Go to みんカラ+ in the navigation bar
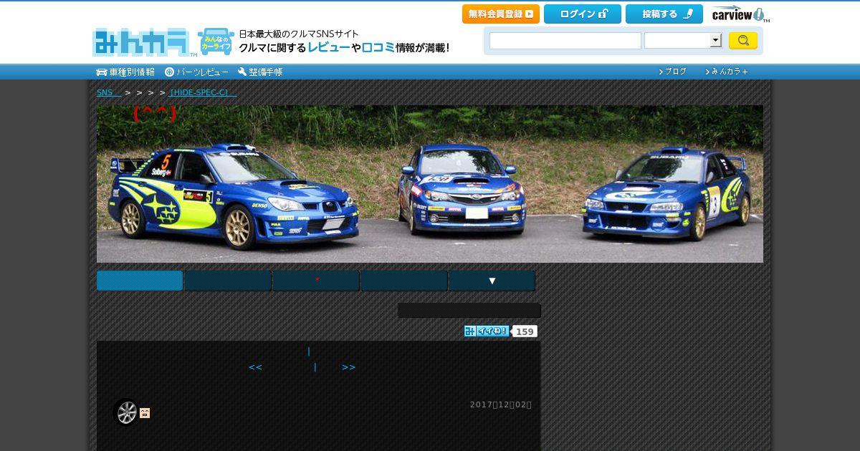 (727, 72)
